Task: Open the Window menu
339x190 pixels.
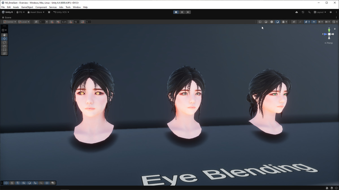Action: (x=77, y=7)
